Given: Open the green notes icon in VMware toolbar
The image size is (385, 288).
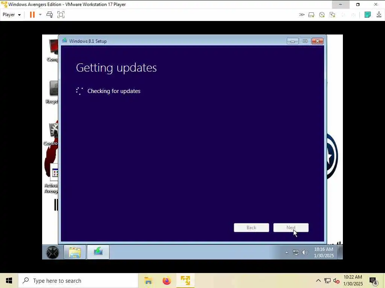Looking at the screenshot, I should pyautogui.click(x=368, y=15).
